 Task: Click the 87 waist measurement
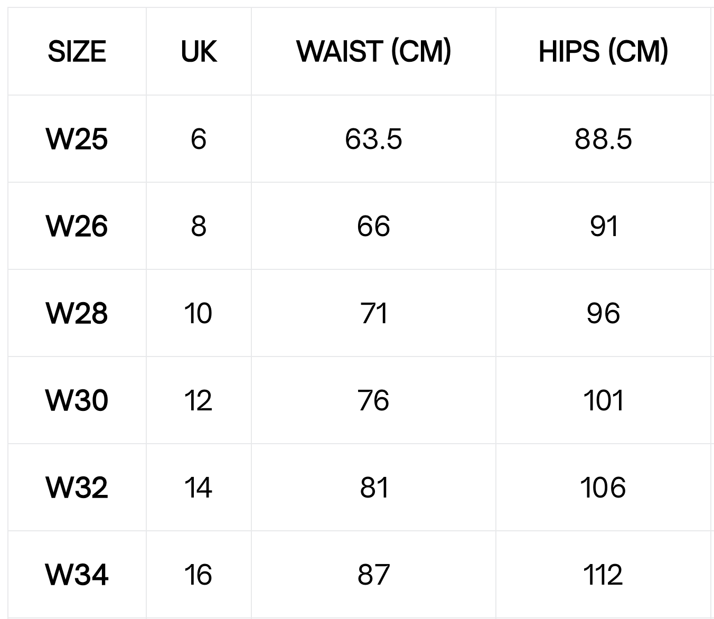click(373, 575)
